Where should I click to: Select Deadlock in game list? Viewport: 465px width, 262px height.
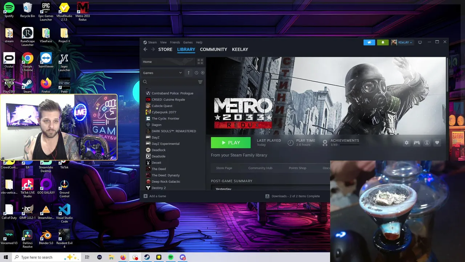click(x=158, y=150)
